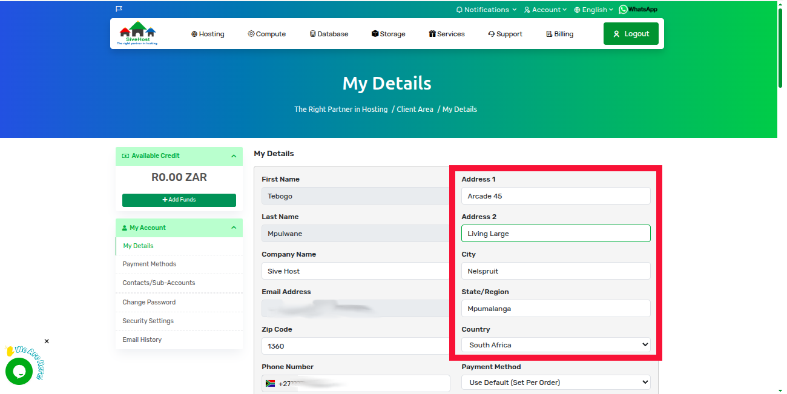787x394 pixels.
Task: Open the Database menu
Action: pos(329,34)
